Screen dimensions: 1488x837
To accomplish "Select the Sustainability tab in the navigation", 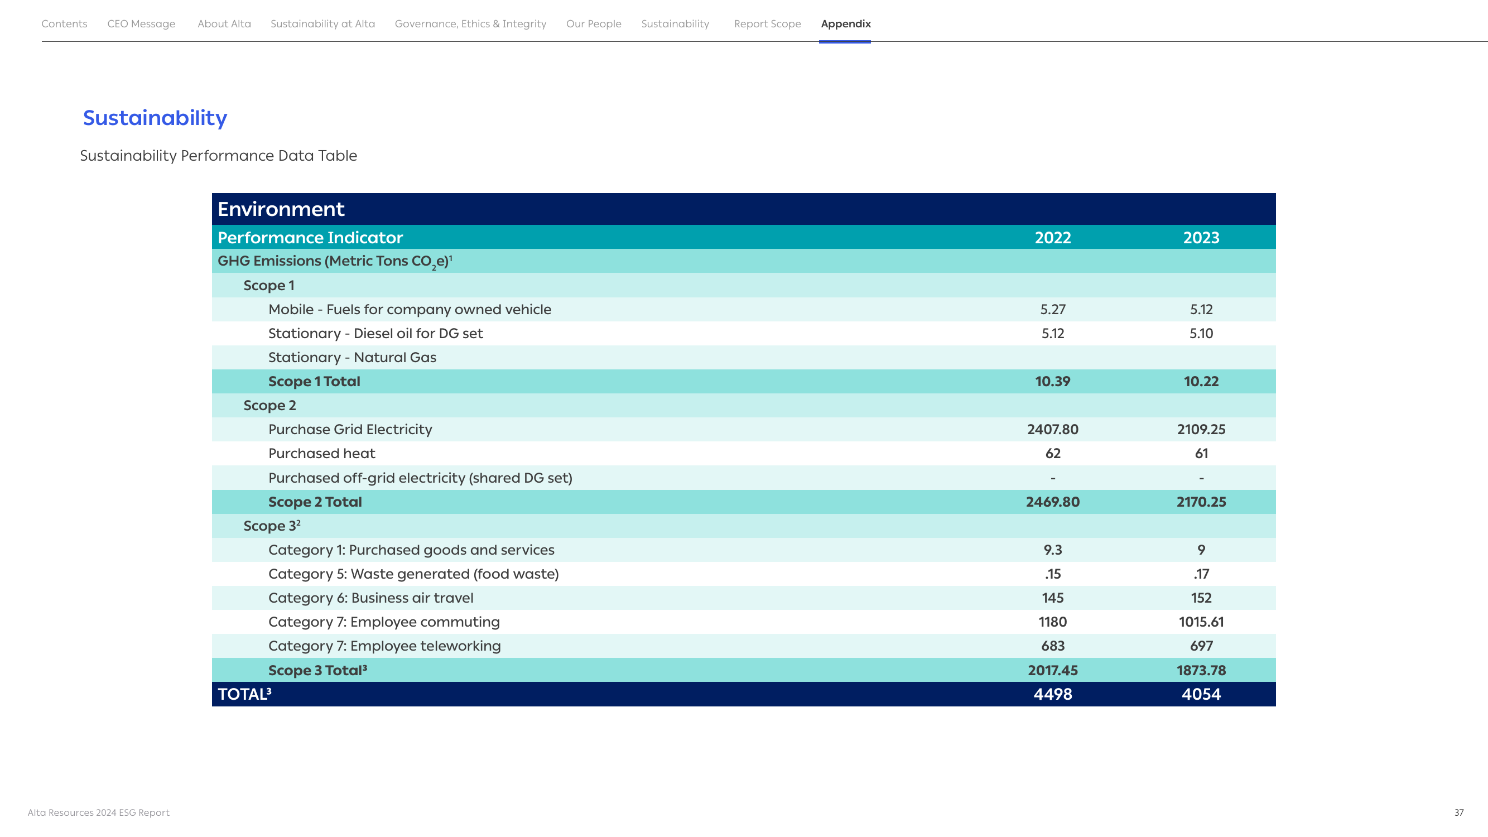I will (x=675, y=23).
